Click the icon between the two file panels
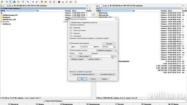187x105 pixels. point(93,14)
